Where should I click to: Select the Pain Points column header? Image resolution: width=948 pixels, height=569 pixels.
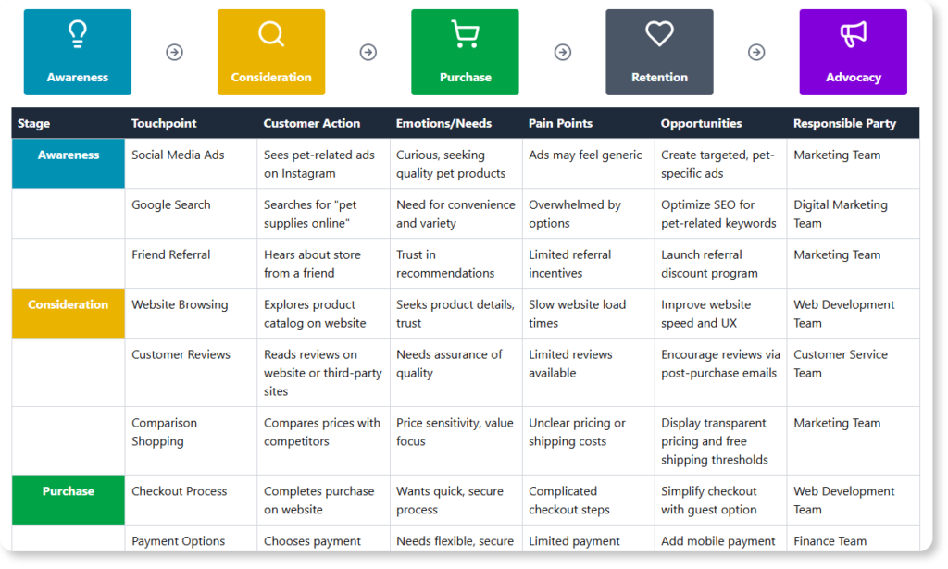click(x=560, y=123)
